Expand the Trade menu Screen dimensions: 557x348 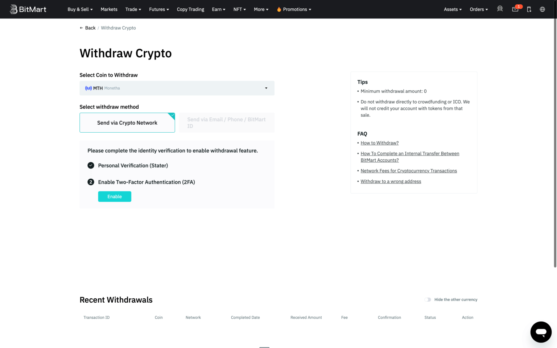pos(133,9)
